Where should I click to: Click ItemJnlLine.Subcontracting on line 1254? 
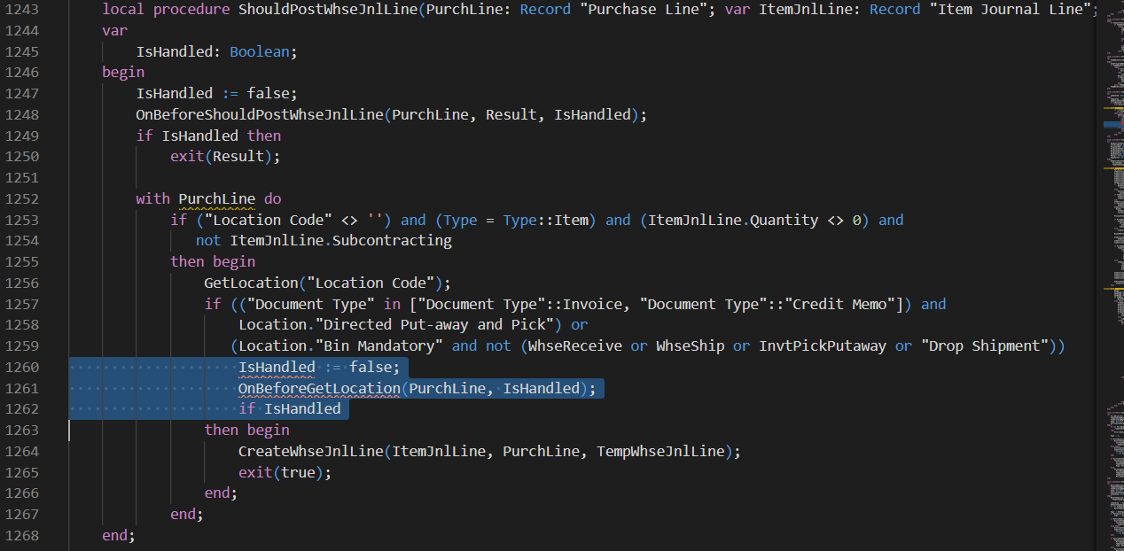340,241
